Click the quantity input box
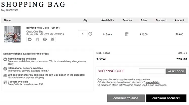 (82, 33)
